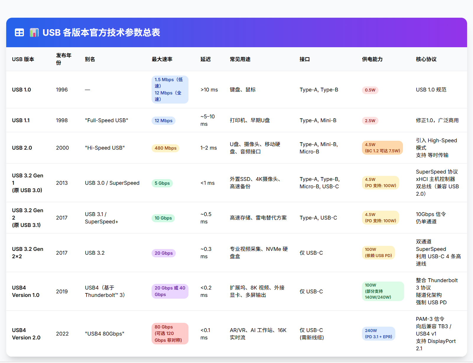Select the 'USB 2.0' version cell
The width and height of the screenshot is (473, 363).
pyautogui.click(x=22, y=148)
